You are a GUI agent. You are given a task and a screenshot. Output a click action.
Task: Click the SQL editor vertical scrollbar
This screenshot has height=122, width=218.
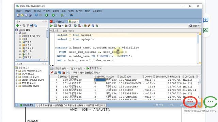coord(198,48)
